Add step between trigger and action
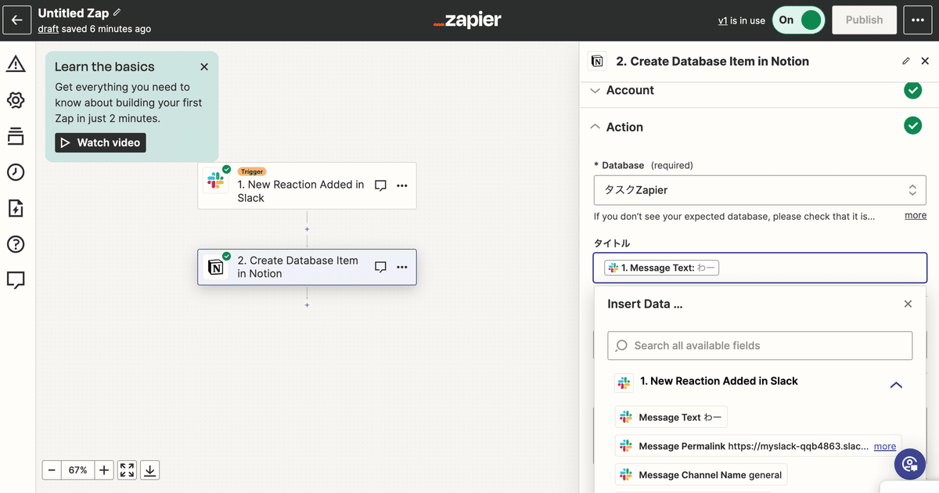The width and height of the screenshot is (939, 493). [x=307, y=229]
